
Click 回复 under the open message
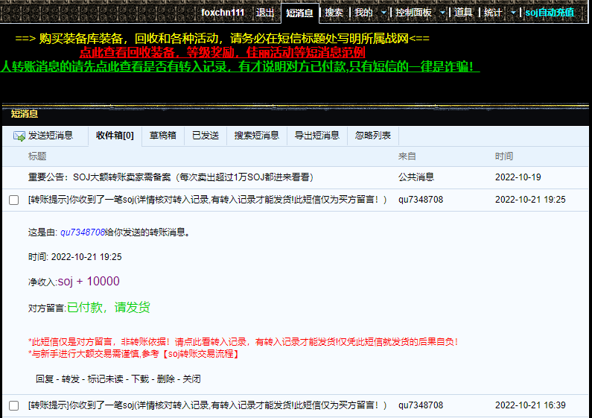tap(45, 379)
